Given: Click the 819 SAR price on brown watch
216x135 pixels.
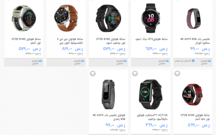Looking at the screenshot, I should 72,49.
